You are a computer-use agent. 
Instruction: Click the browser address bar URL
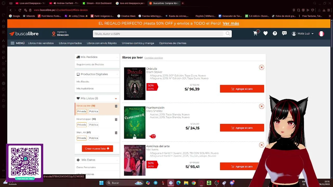pyautogui.click(x=61, y=10)
